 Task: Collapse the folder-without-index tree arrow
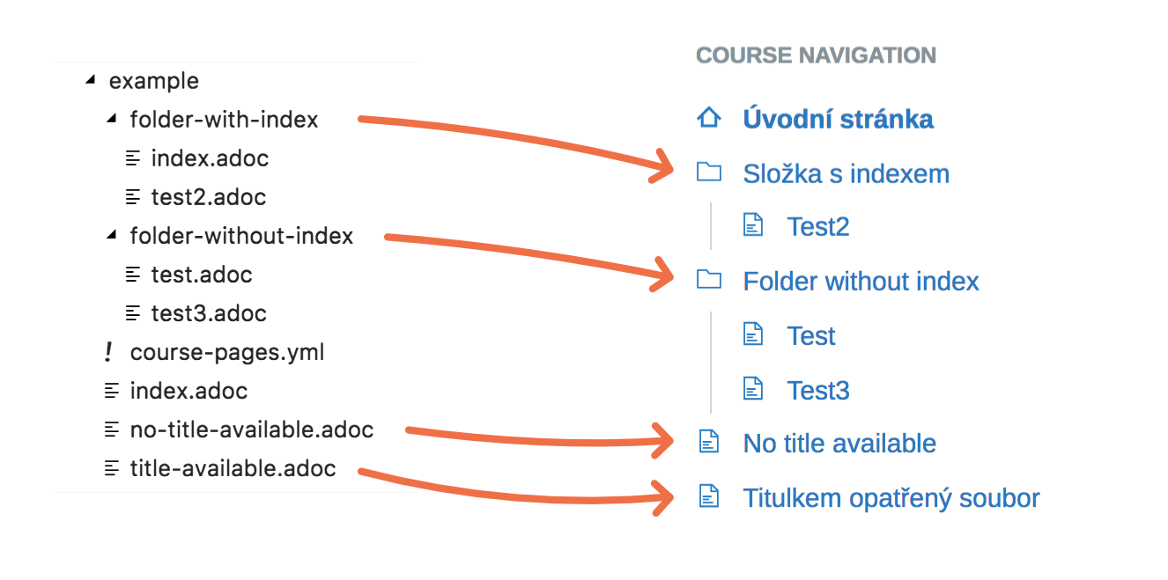tap(111, 235)
